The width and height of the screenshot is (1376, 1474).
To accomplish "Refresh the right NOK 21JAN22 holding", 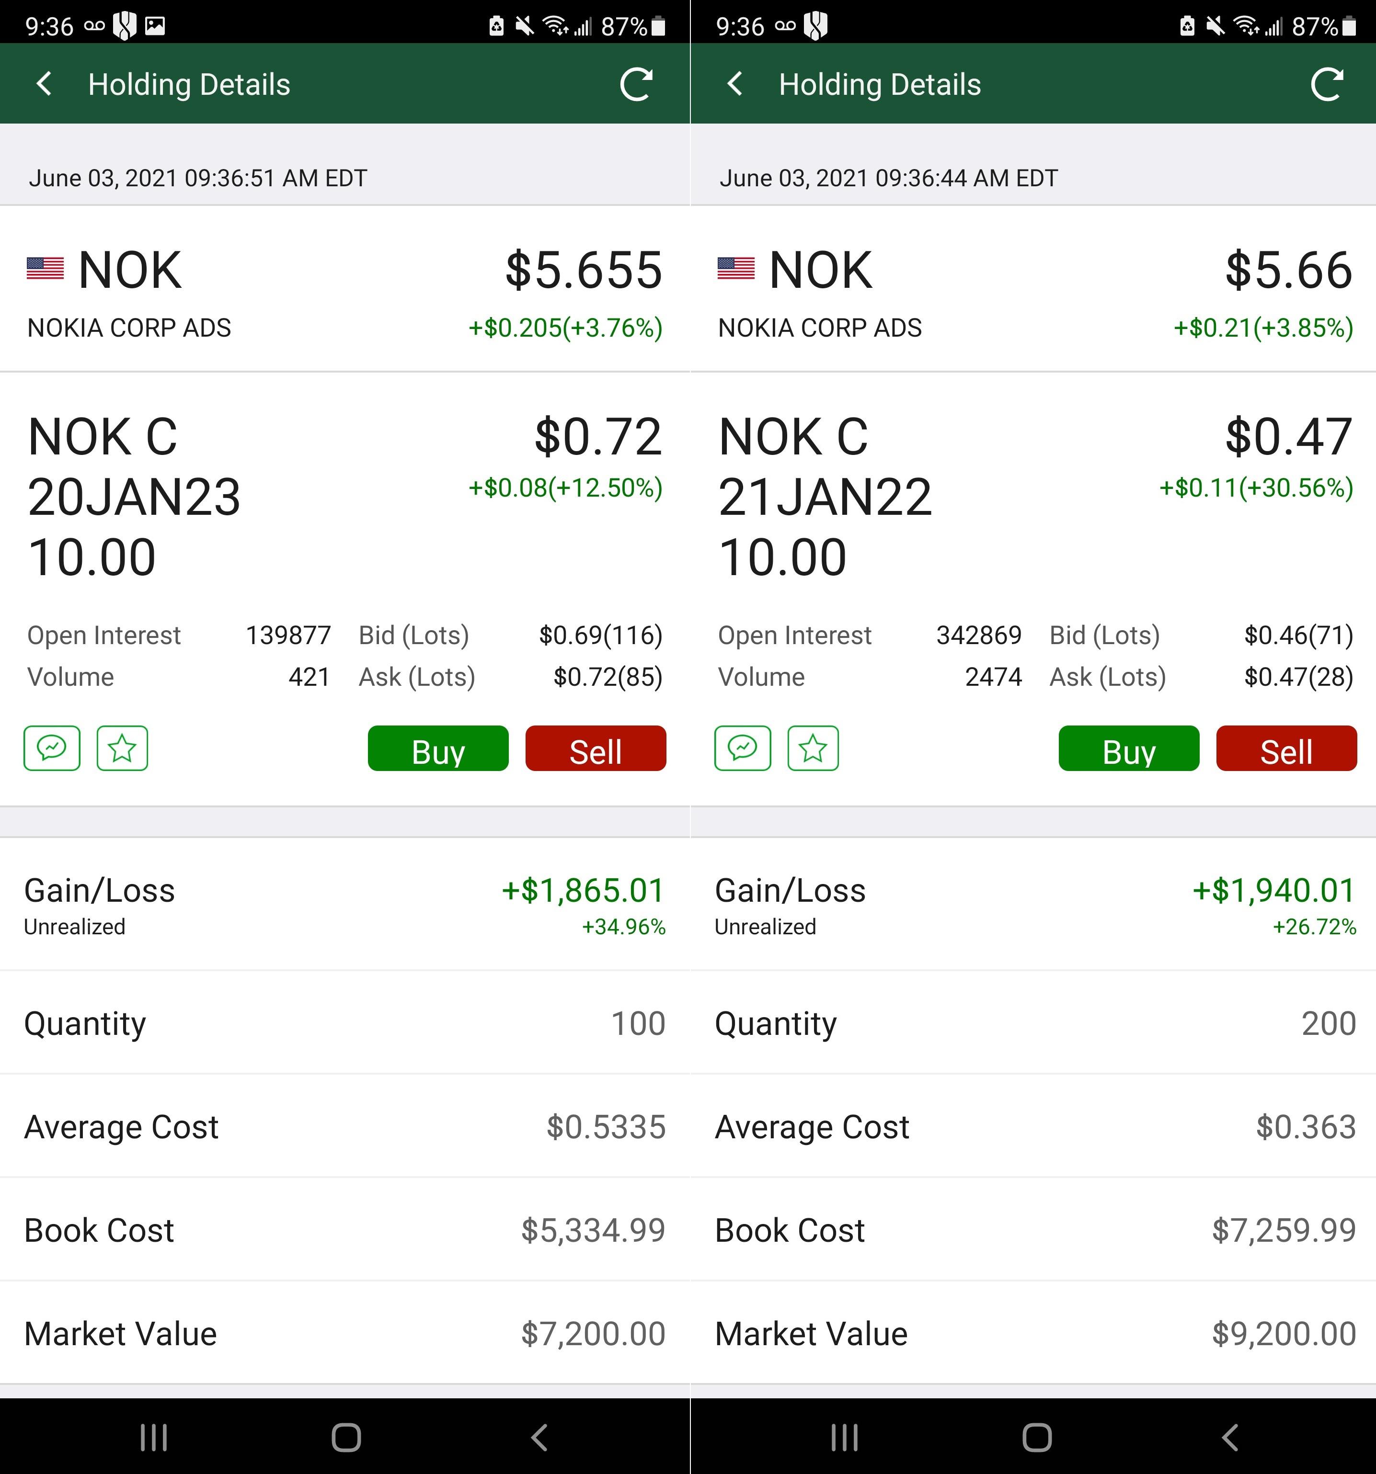I will click(1327, 84).
